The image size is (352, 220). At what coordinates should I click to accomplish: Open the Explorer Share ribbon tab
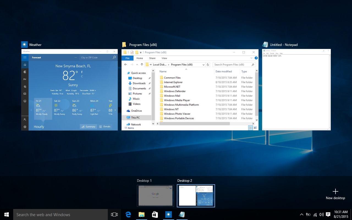point(152,58)
